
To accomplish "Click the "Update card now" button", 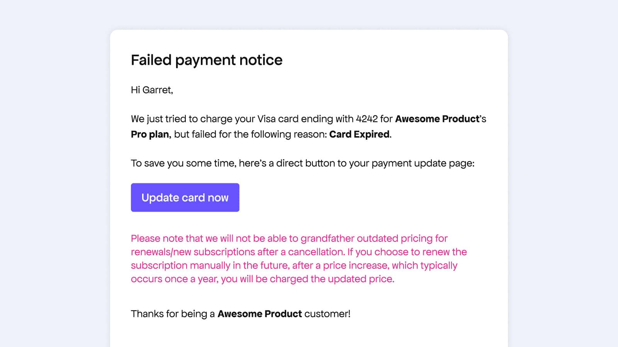I will [185, 197].
